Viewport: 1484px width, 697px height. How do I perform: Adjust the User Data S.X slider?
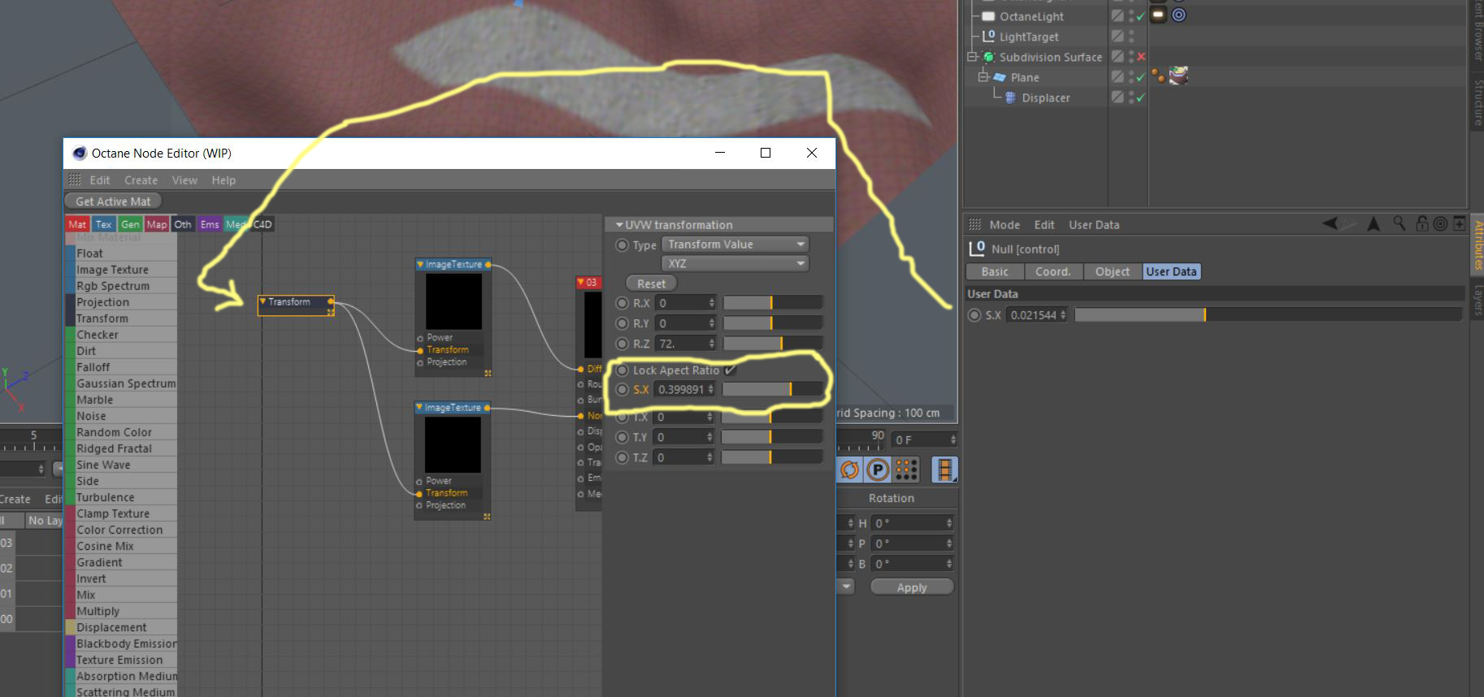[1268, 315]
